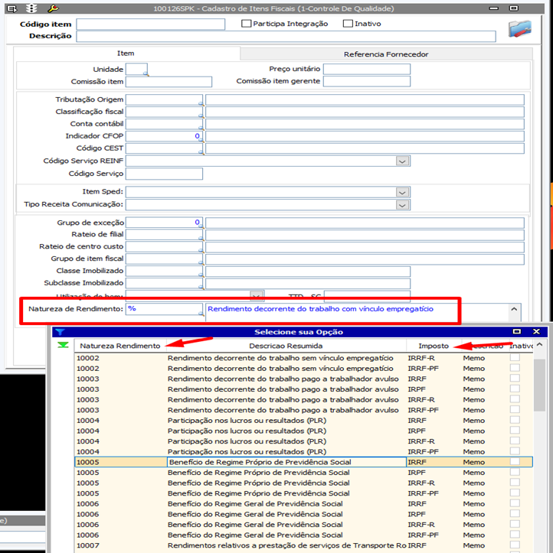Screen dimensions: 553x553
Task: Open lookup for Classe Imobilizado field
Action: coord(201,275)
